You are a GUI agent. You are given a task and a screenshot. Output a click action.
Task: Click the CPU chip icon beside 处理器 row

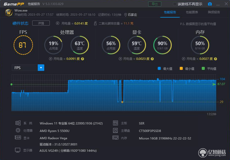[x=18, y=130]
